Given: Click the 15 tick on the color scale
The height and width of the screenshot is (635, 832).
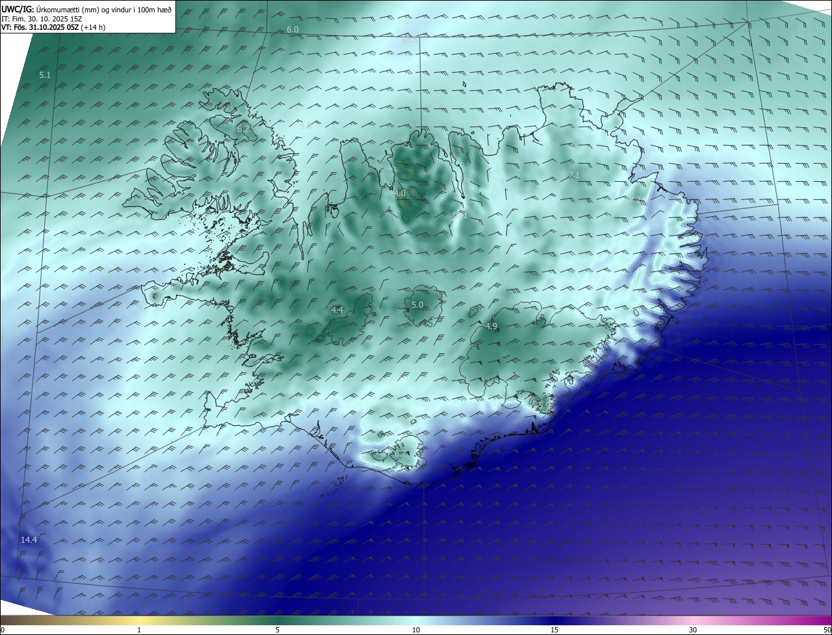Looking at the screenshot, I should point(554,630).
